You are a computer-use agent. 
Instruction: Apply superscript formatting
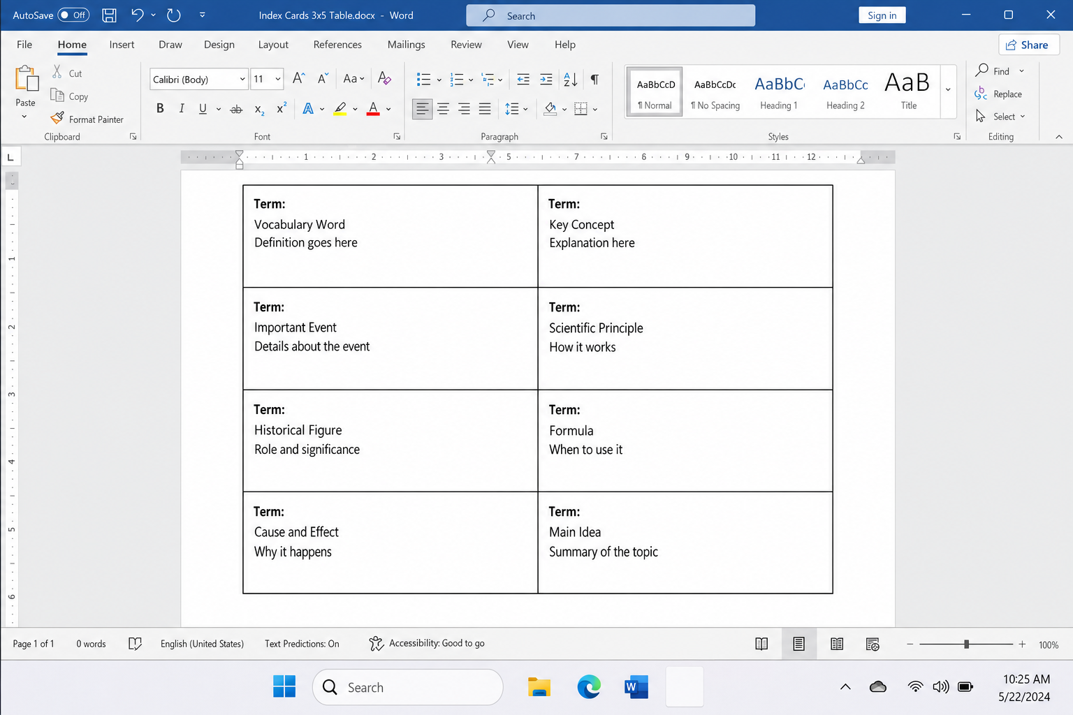[x=282, y=109]
